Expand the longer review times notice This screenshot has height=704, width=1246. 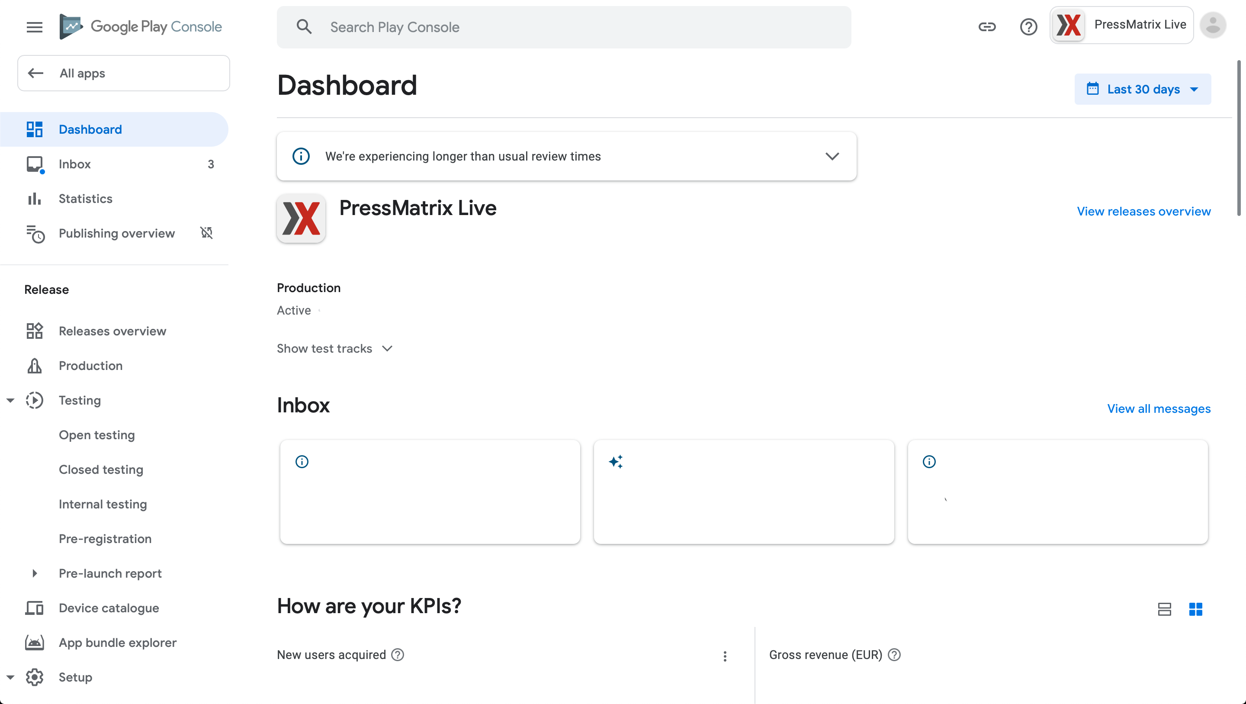coord(832,156)
